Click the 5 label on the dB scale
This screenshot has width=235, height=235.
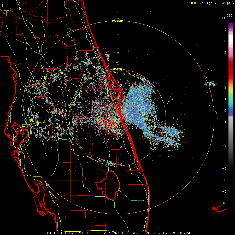coord(225,52)
